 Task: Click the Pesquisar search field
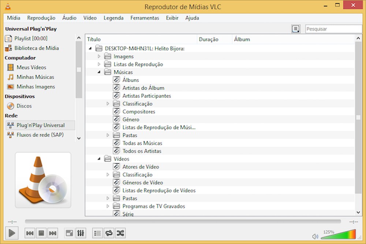[x=333, y=28]
